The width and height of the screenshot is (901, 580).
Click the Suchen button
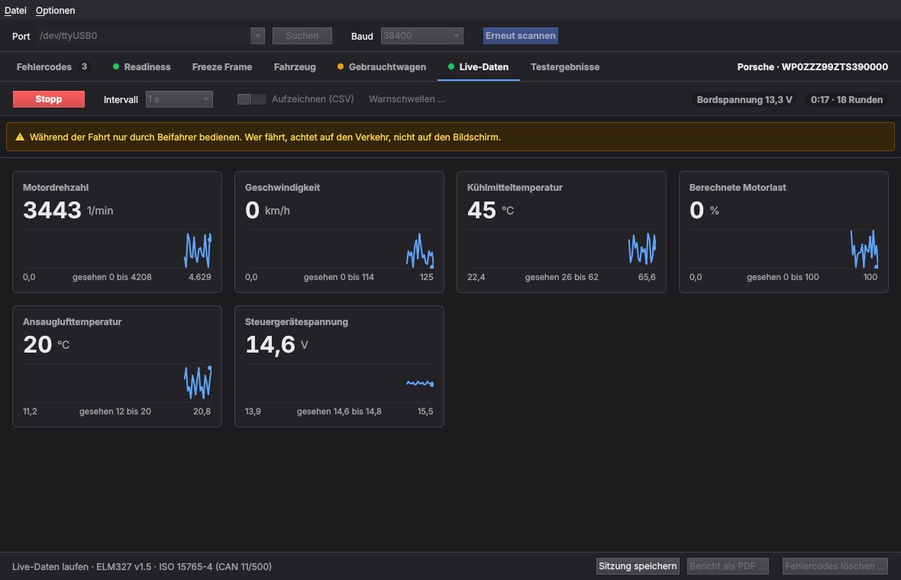coord(302,36)
